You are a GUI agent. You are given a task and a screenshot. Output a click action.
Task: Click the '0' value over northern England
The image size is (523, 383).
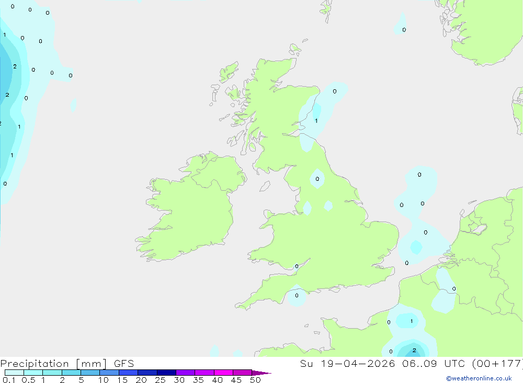[x=317, y=179]
